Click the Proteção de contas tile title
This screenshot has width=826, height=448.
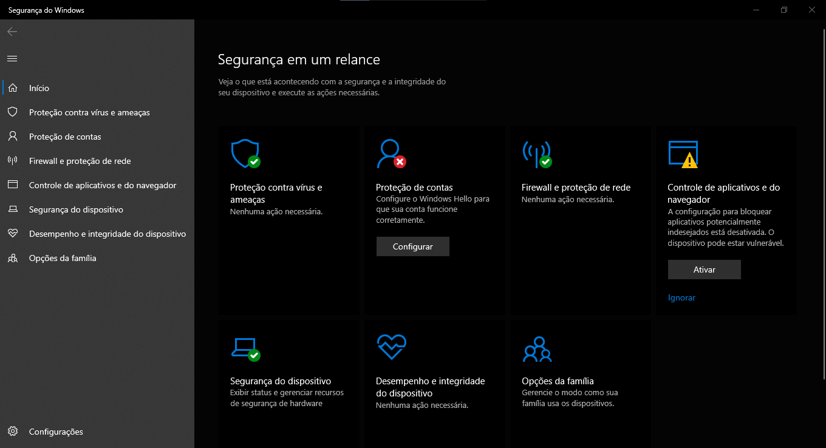click(414, 188)
